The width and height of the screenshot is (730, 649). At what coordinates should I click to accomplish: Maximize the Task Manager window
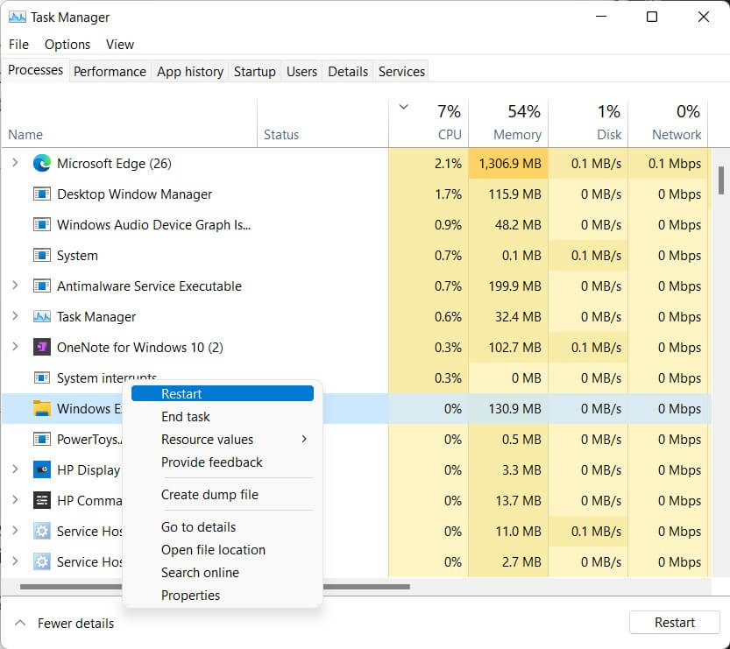pos(652,18)
